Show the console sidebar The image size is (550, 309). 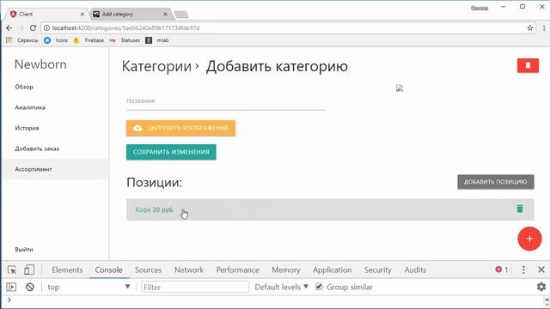[11, 287]
